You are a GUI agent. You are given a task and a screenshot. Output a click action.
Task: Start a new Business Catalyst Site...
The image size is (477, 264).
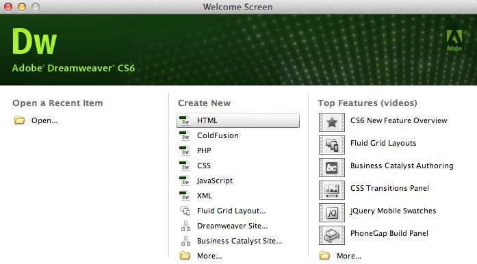(x=240, y=241)
